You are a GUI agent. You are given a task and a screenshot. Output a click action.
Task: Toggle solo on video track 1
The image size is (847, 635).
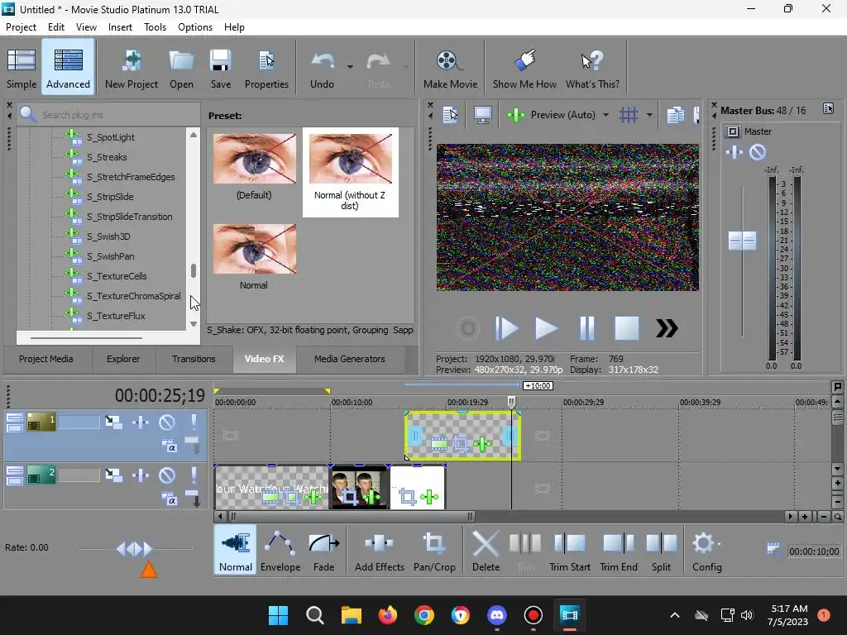pos(194,423)
